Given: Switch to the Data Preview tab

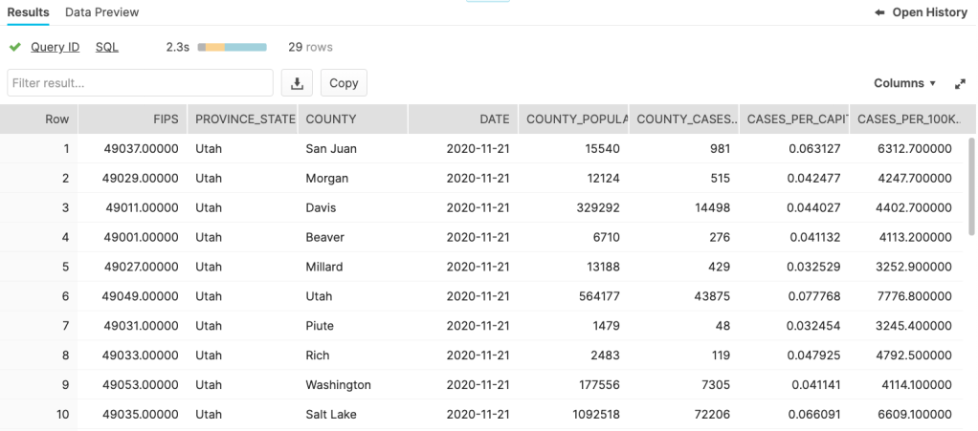Looking at the screenshot, I should [x=101, y=12].
